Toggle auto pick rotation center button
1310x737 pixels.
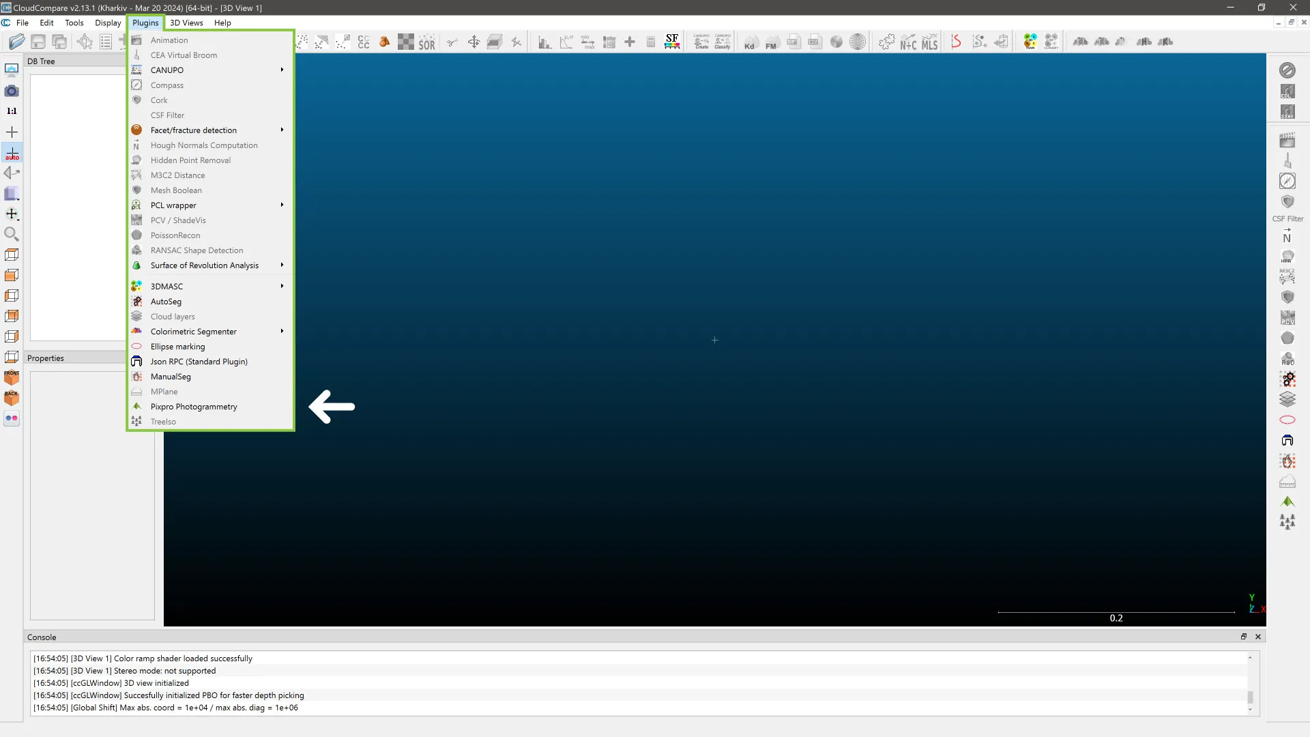pyautogui.click(x=12, y=153)
